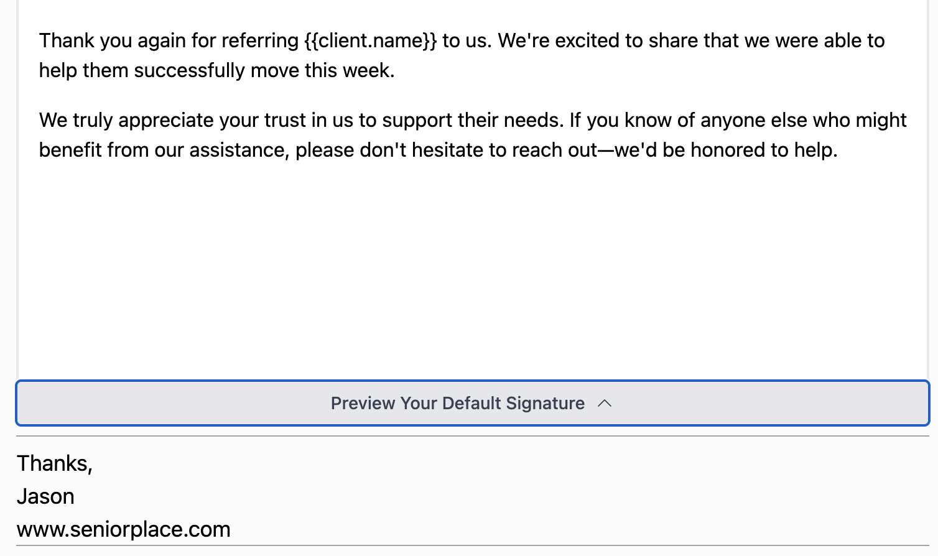
Task: Place cursor in the {{client.name}} placeholder
Action: tap(371, 40)
